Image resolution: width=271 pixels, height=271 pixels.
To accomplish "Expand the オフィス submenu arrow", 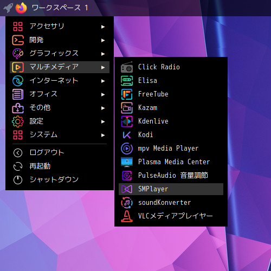I will (103, 94).
